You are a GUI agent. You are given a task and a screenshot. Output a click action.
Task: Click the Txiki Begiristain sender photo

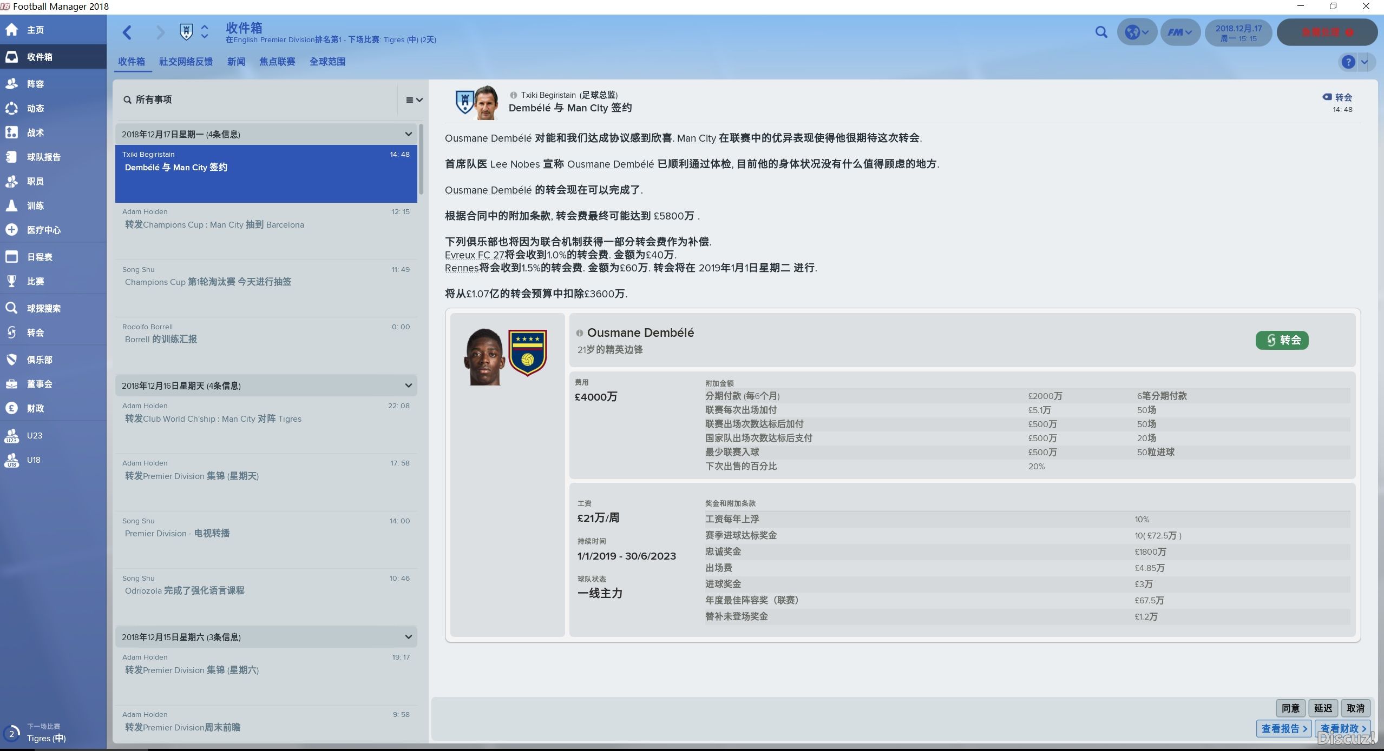pyautogui.click(x=487, y=103)
